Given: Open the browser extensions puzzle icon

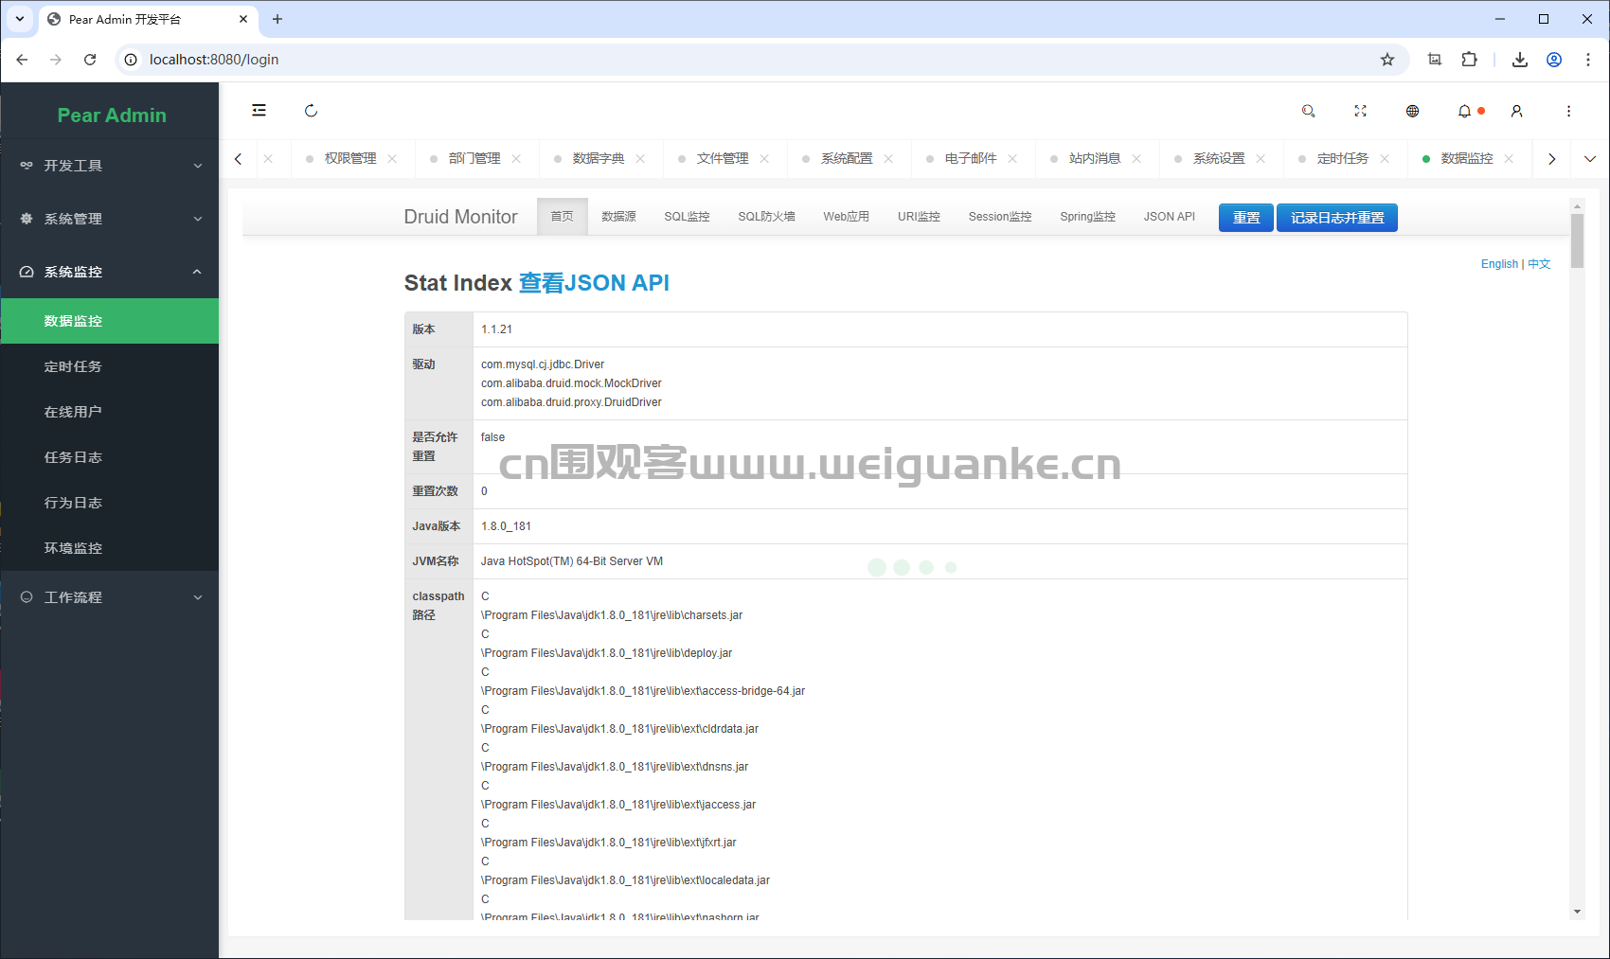Looking at the screenshot, I should tap(1469, 60).
